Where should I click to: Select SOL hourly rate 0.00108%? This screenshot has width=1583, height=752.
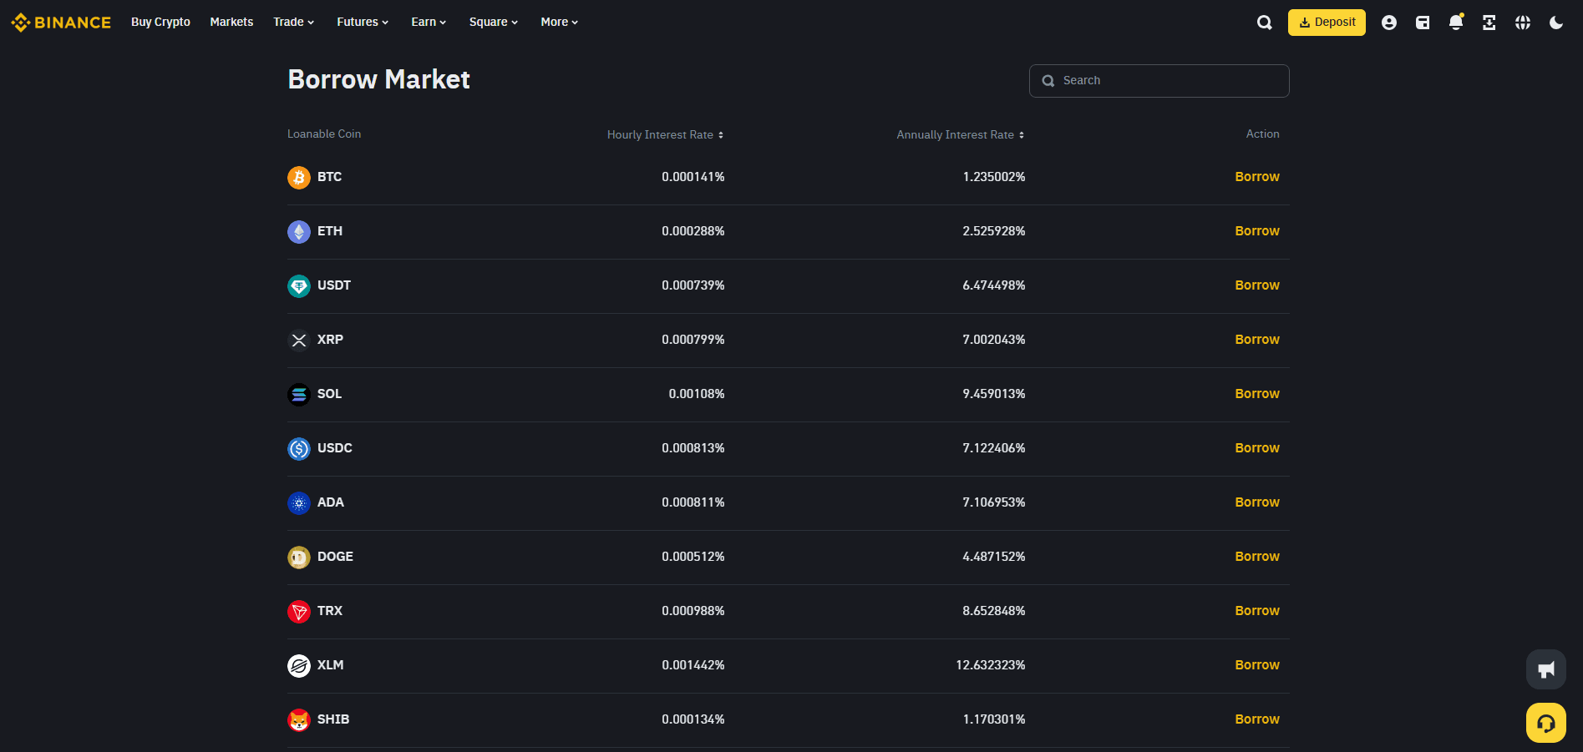pyautogui.click(x=697, y=394)
